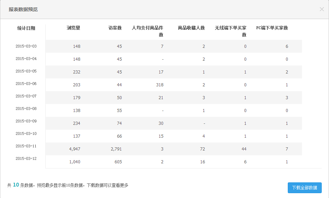Image resolution: width=329 pixels, height=198 pixels.
Task: Select date cell 2015-03-07
Action: click(x=26, y=96)
